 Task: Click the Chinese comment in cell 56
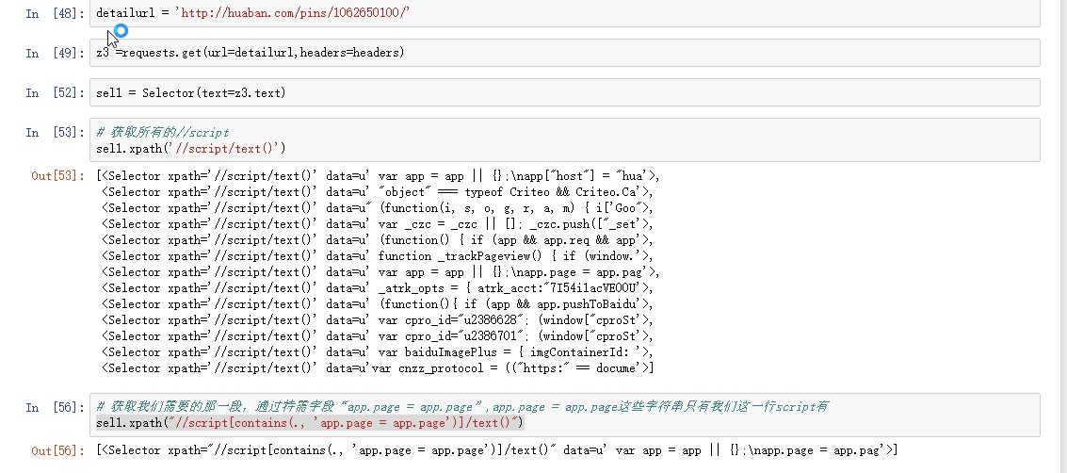coord(461,407)
